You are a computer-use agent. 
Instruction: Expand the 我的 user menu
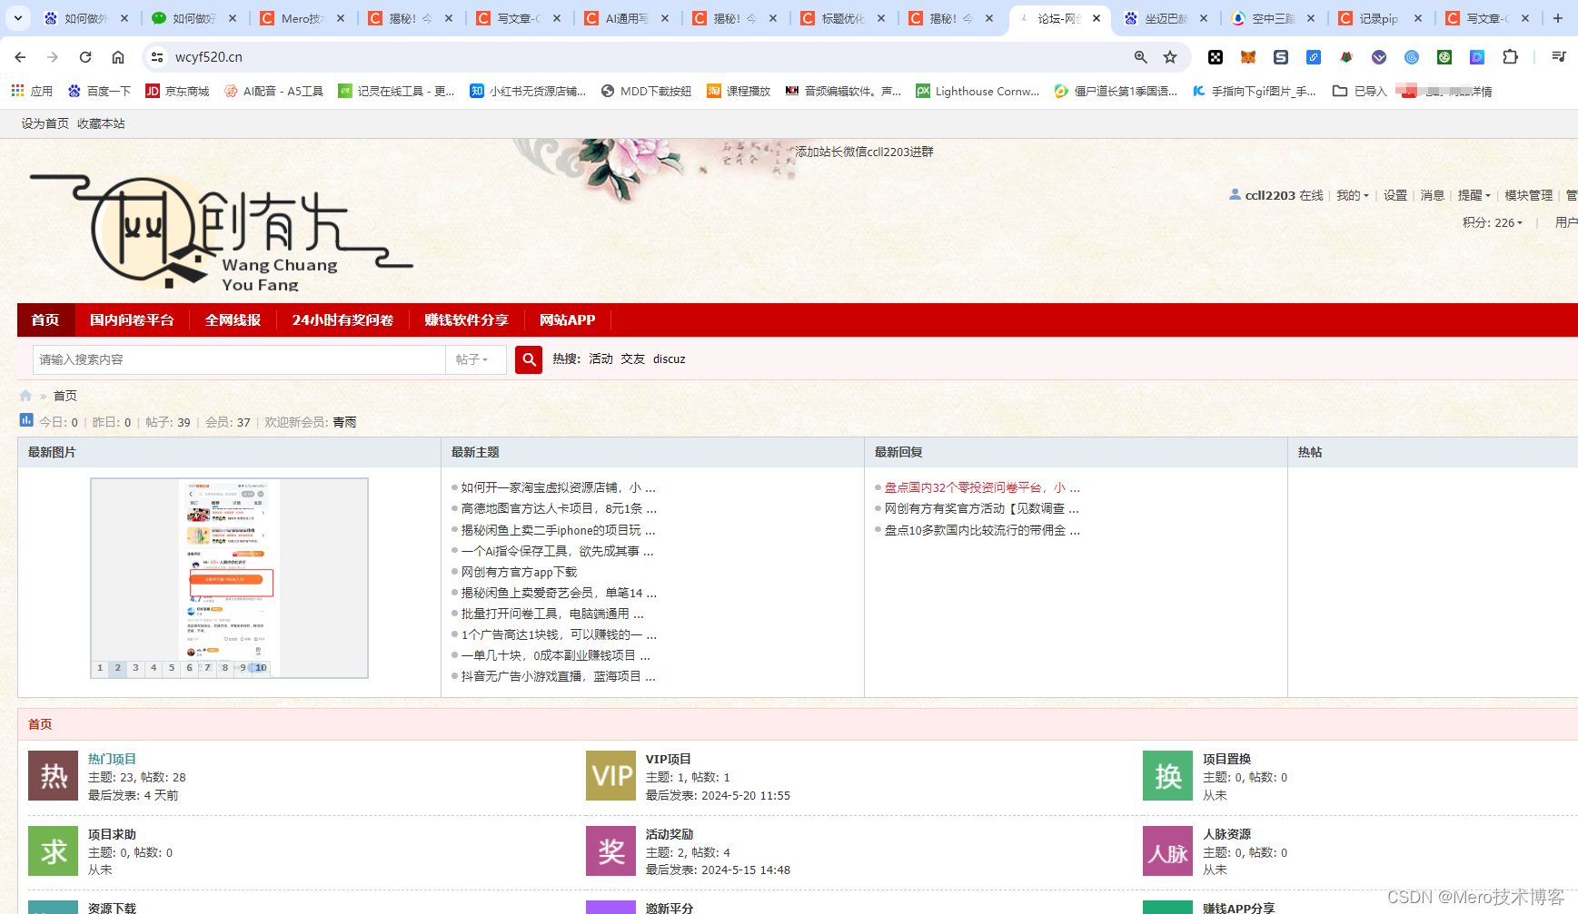tap(1352, 195)
